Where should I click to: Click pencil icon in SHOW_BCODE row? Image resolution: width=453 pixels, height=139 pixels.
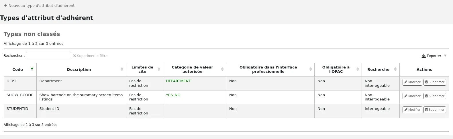tap(406, 96)
